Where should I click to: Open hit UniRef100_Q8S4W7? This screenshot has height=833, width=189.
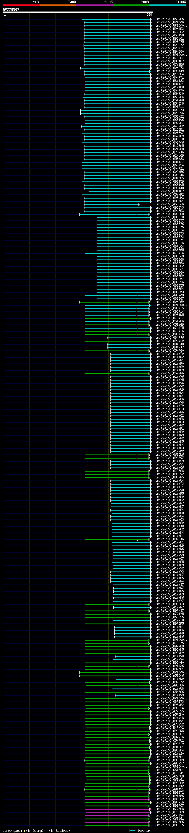click(x=170, y=61)
